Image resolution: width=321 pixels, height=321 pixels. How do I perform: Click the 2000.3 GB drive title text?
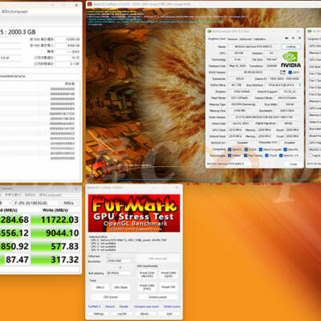[18, 32]
